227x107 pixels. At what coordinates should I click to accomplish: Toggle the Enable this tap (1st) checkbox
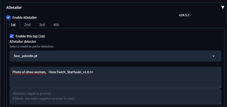coord(12,36)
